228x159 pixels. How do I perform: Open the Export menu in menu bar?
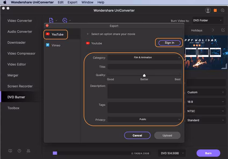(72, 2)
